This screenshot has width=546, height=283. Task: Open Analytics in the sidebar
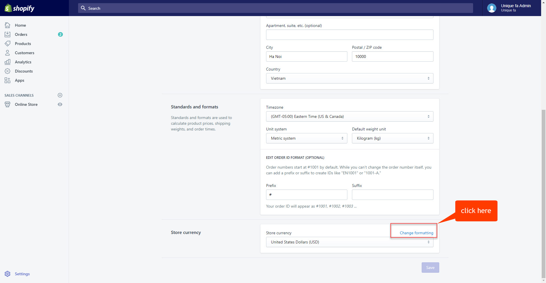(23, 62)
